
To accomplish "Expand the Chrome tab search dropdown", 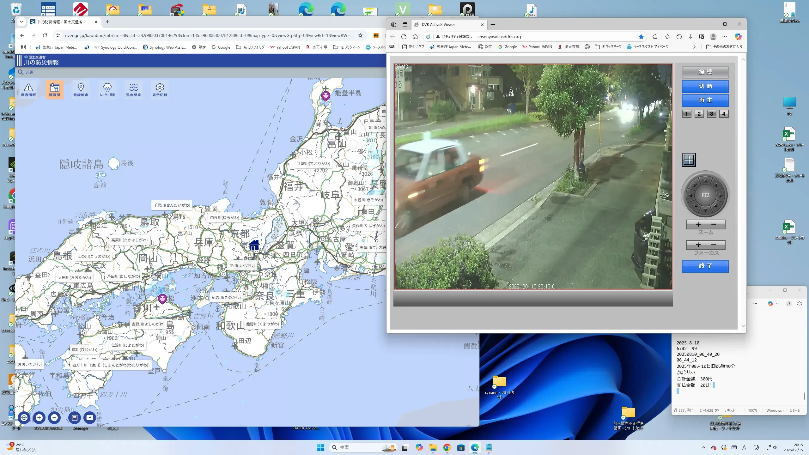I will [x=21, y=22].
